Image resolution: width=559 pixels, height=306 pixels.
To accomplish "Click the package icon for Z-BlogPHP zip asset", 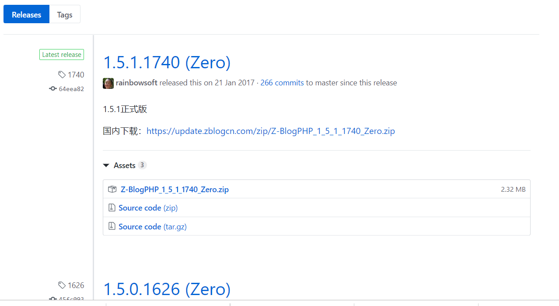I will tap(112, 190).
